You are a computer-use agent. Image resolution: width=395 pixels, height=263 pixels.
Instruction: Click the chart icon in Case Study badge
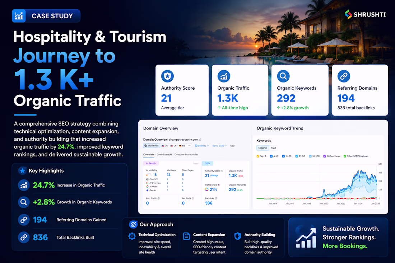click(x=19, y=16)
